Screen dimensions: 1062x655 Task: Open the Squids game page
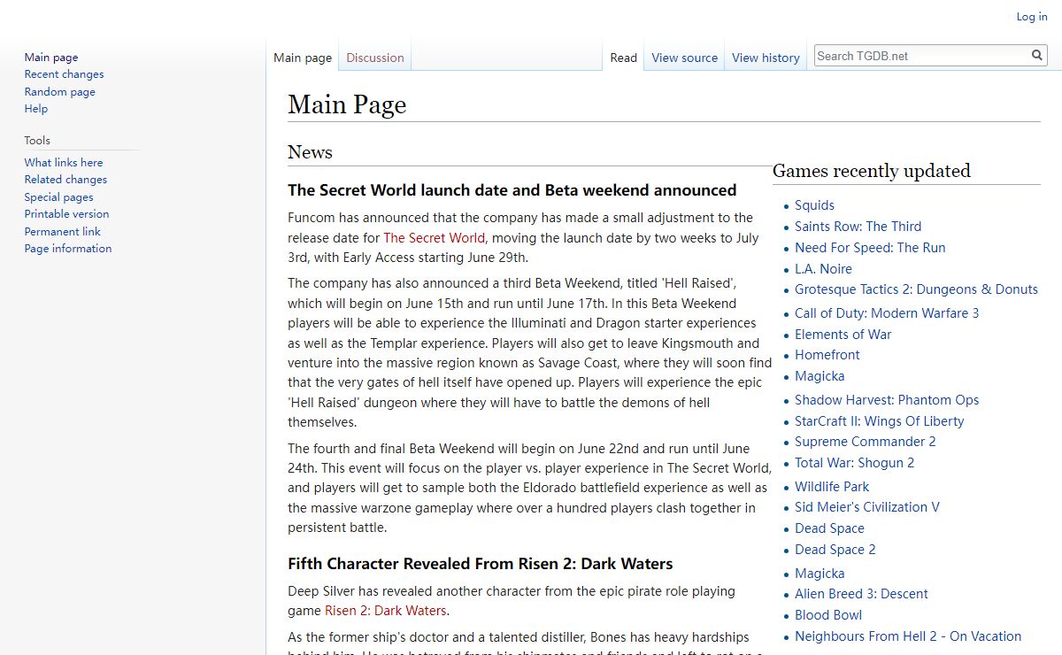[x=814, y=205]
